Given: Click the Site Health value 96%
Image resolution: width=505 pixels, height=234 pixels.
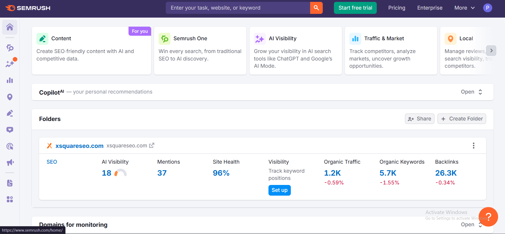Looking at the screenshot, I should point(221,173).
